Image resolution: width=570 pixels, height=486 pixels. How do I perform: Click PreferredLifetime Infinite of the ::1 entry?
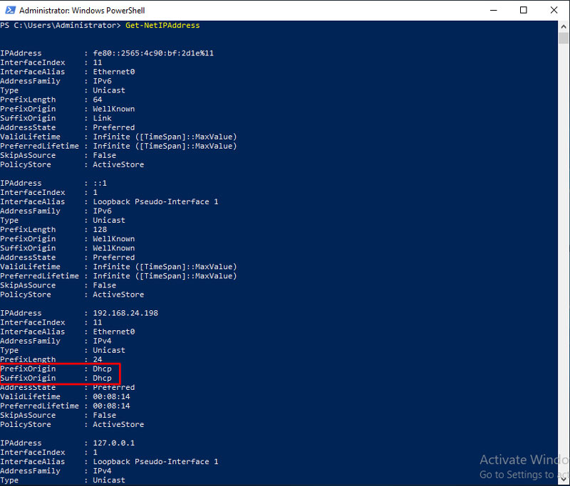point(165,276)
